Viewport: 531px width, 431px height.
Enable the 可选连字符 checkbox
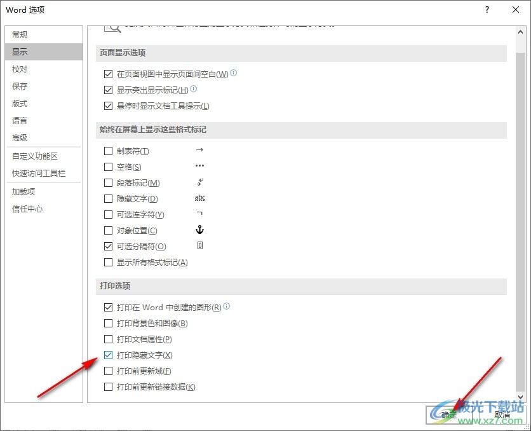click(108, 214)
